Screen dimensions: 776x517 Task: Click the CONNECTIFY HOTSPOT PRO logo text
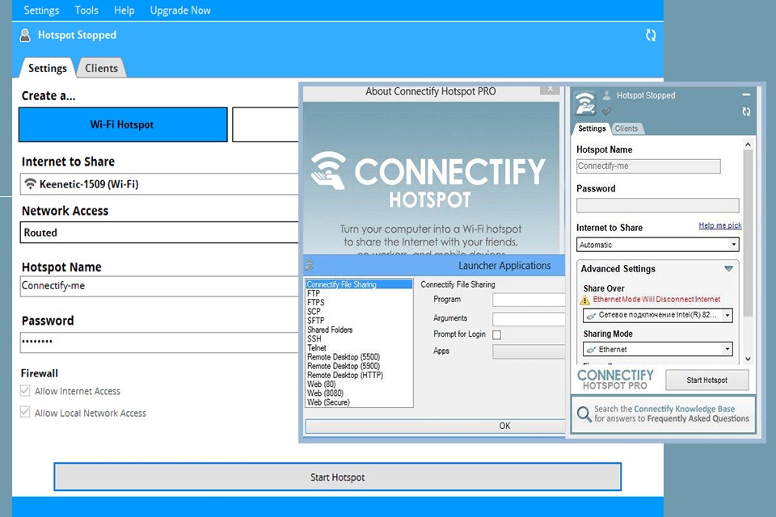[615, 378]
